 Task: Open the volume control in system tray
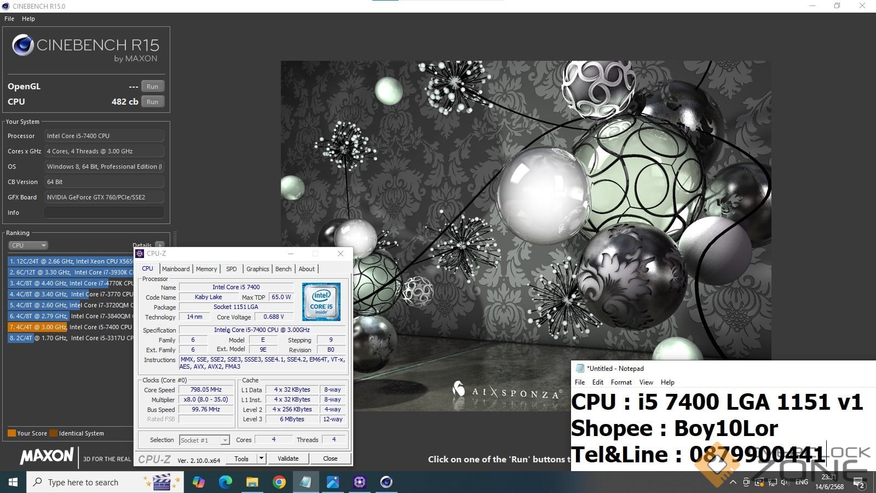[785, 482]
